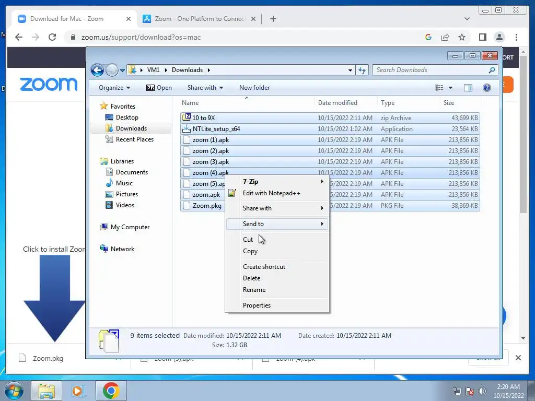Screen dimensions: 535x401
Task: Toggle the preview pane icon
Action: tap(468, 88)
